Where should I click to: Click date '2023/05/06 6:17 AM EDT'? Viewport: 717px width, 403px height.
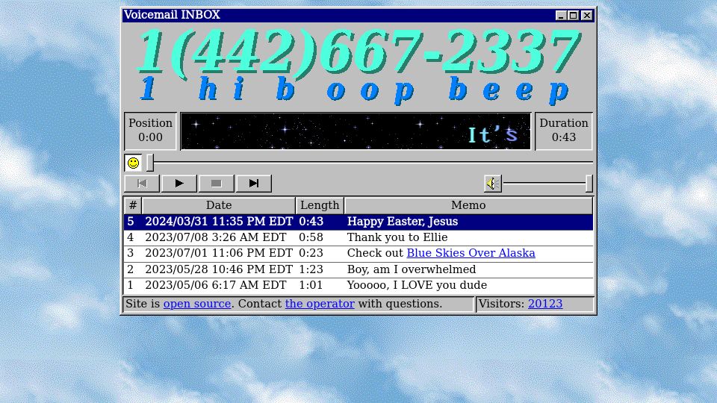tap(215, 285)
